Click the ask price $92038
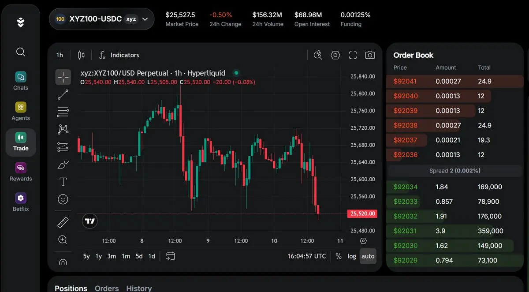The height and width of the screenshot is (292, 529). (405, 125)
